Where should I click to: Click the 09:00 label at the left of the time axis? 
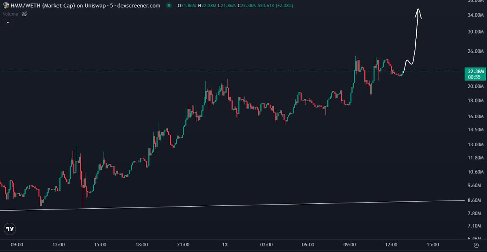17,245
